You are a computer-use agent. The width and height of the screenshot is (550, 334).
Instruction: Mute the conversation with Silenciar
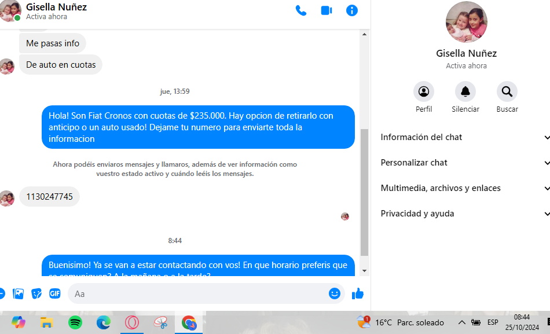pyautogui.click(x=465, y=92)
